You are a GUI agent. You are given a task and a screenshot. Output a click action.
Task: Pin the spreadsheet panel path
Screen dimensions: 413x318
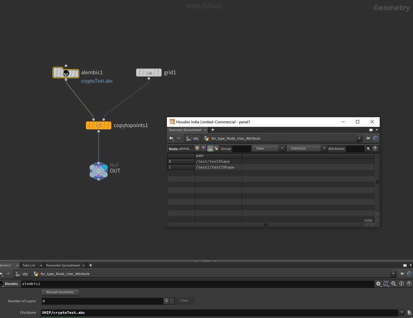point(368,138)
